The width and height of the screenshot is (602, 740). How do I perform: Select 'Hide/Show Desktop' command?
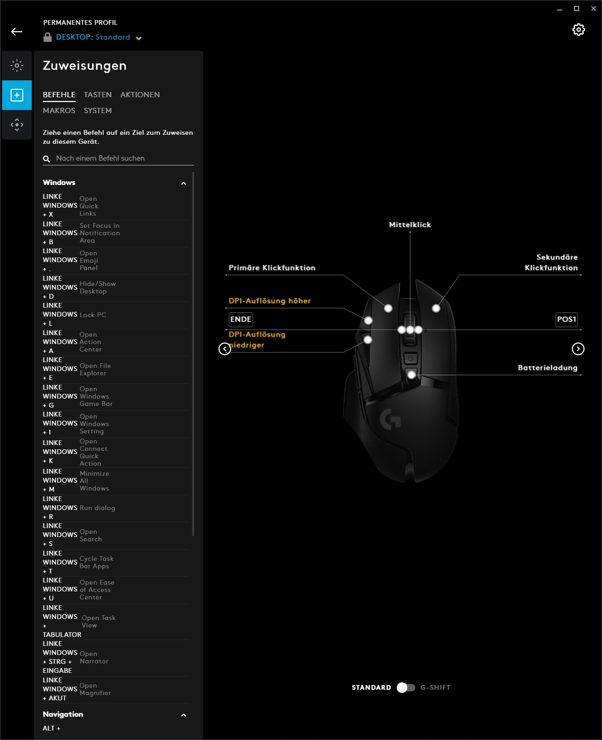[115, 288]
